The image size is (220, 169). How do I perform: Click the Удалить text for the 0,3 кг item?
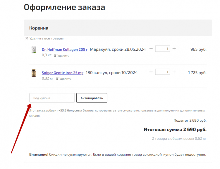point(63,56)
